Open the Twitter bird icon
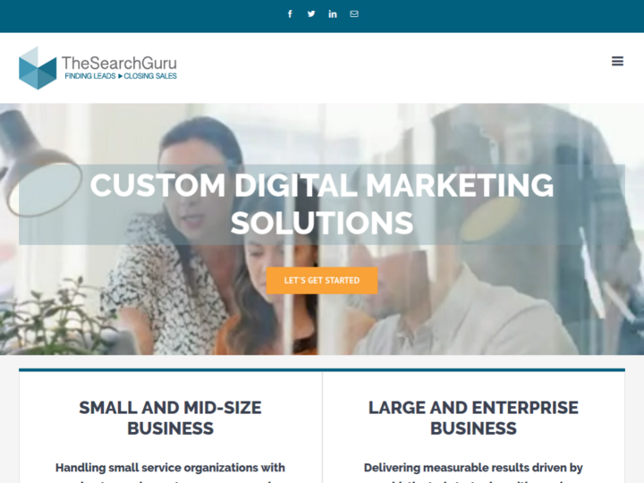Image resolution: width=644 pixels, height=483 pixels. (x=311, y=14)
